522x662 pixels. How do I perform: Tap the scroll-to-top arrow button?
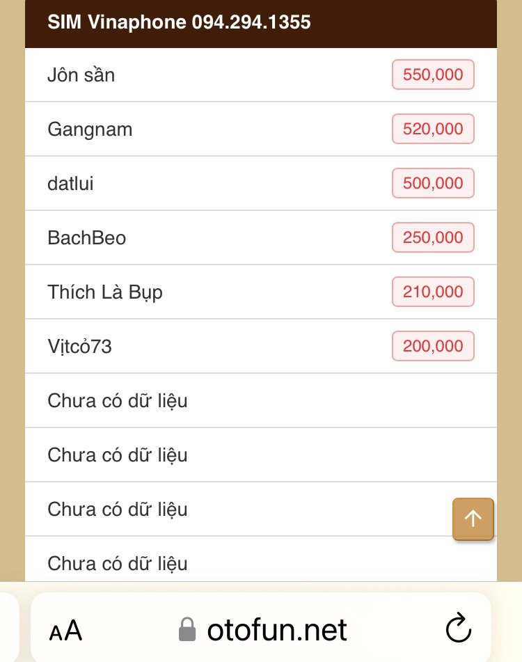(473, 519)
